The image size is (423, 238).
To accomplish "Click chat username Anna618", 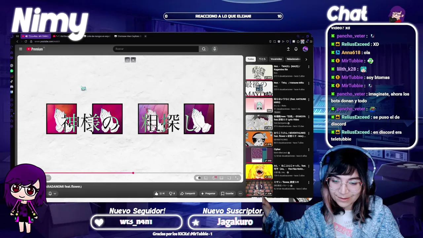I will pyautogui.click(x=351, y=53).
